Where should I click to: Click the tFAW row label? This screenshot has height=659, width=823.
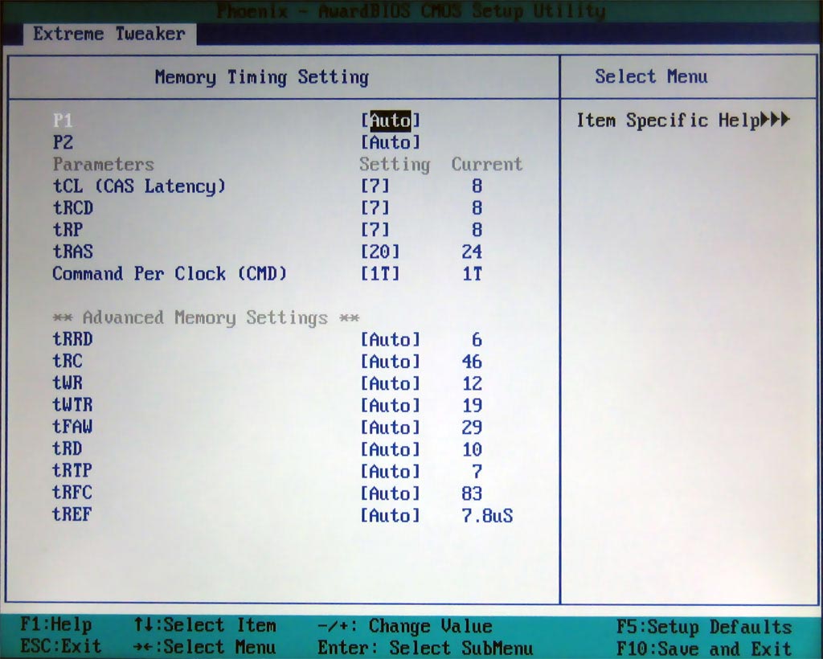coord(72,427)
